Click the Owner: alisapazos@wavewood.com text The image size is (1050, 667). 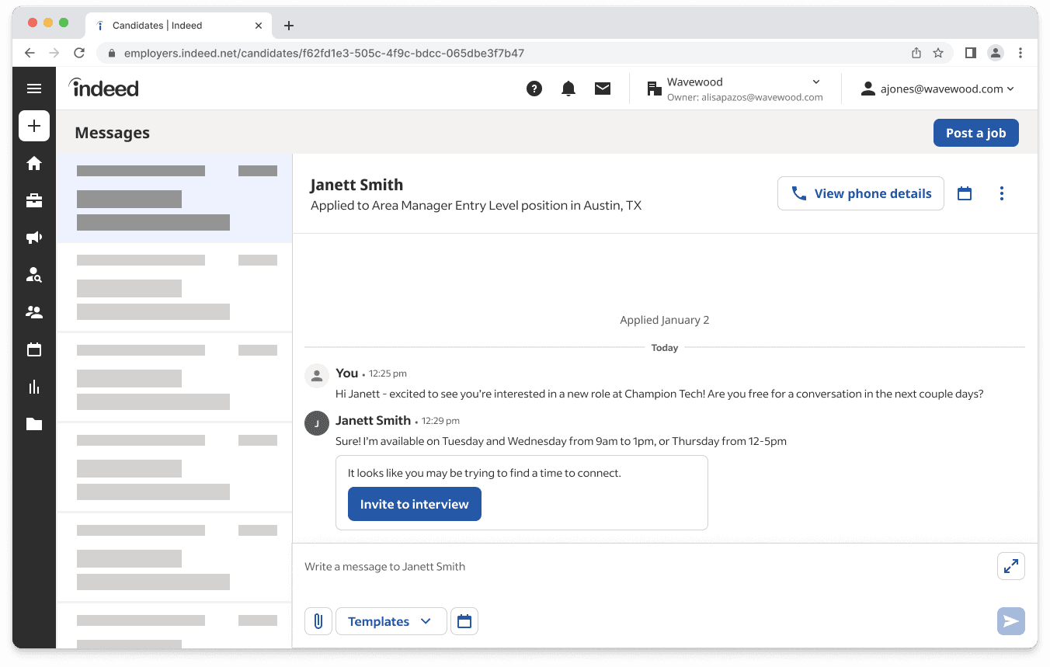coord(745,98)
